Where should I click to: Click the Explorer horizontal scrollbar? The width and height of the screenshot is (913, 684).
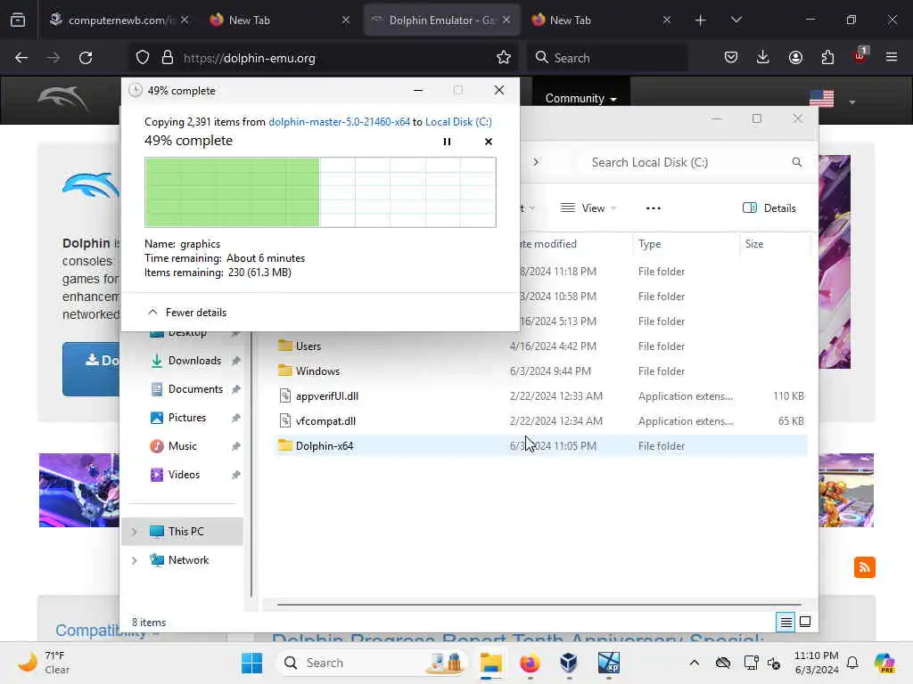539,605
